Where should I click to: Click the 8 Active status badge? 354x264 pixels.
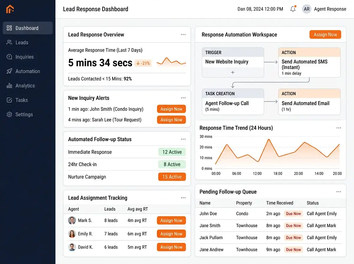tap(172, 164)
